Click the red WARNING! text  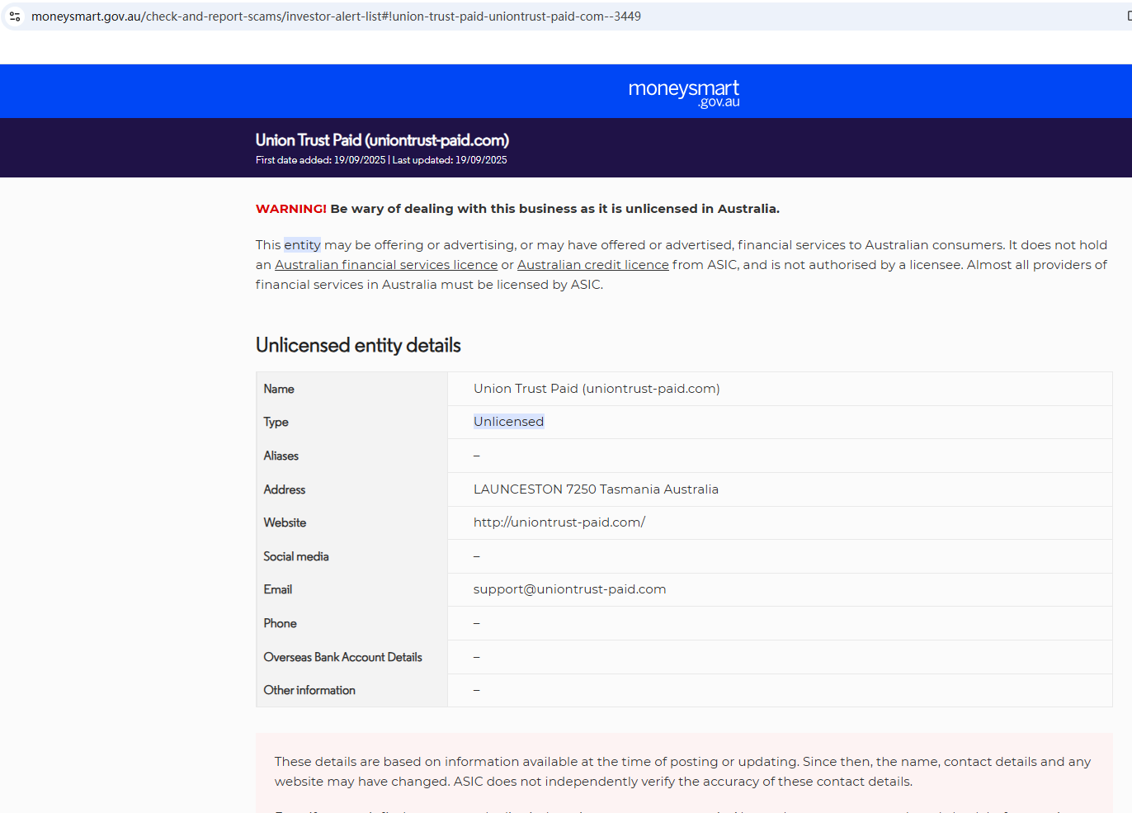tap(291, 209)
